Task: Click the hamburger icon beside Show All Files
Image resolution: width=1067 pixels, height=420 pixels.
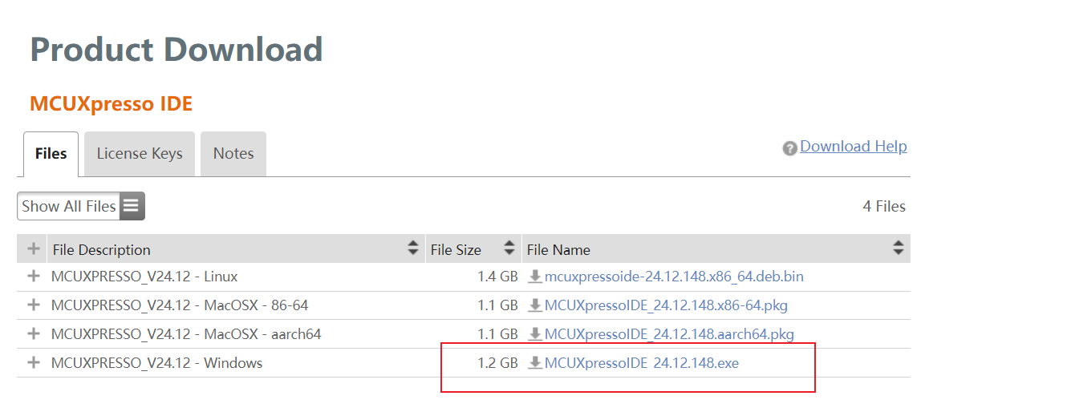Action: point(132,206)
